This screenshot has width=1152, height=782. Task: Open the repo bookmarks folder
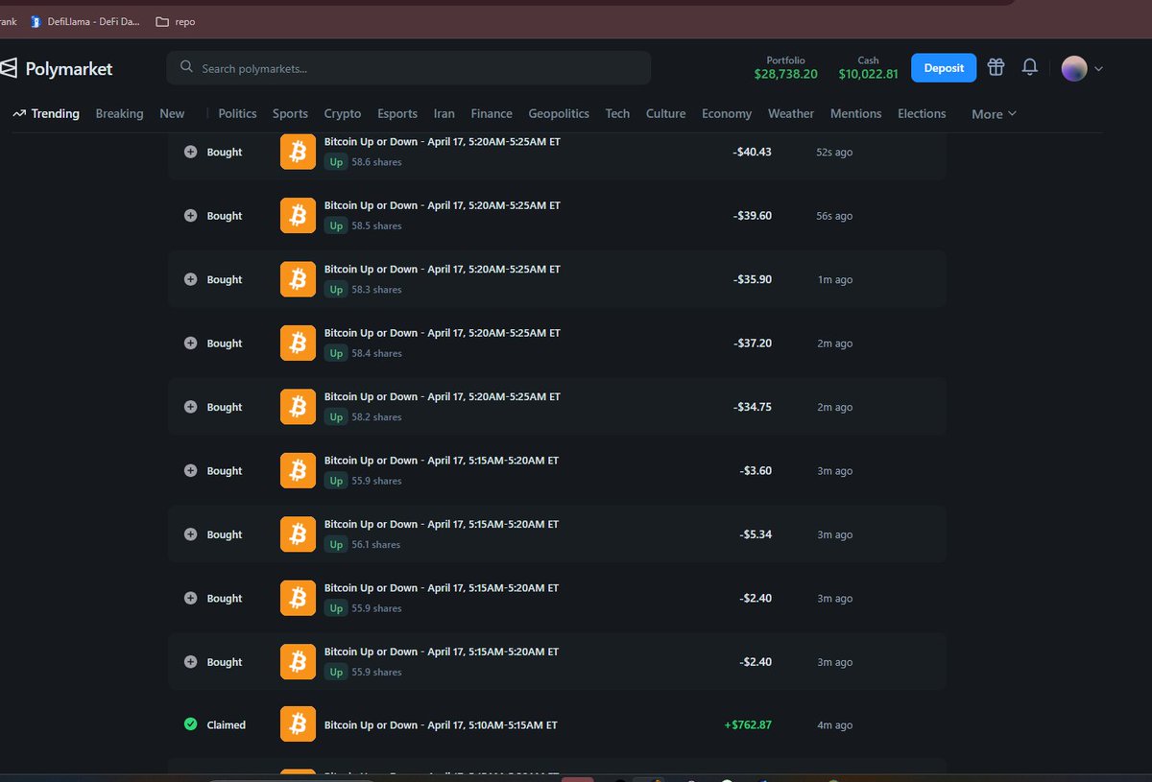pyautogui.click(x=175, y=21)
